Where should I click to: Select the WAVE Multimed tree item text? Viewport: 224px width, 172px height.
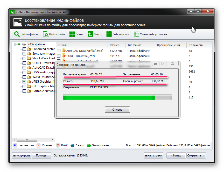pos(44,77)
